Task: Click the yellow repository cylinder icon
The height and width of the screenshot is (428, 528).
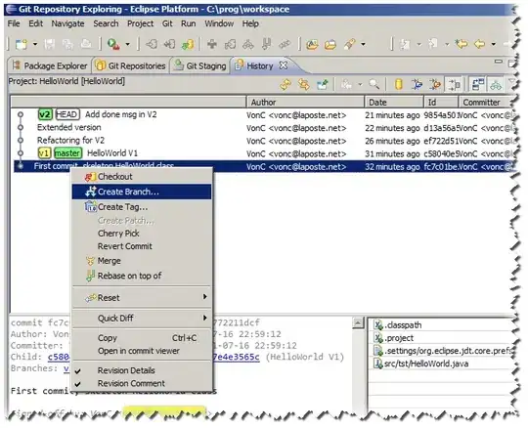Action: point(398,84)
